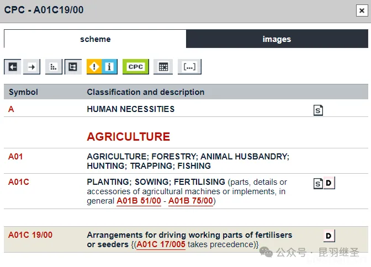Click the back arrow toolbar icon
This screenshot has height=267, width=371.
(13, 67)
